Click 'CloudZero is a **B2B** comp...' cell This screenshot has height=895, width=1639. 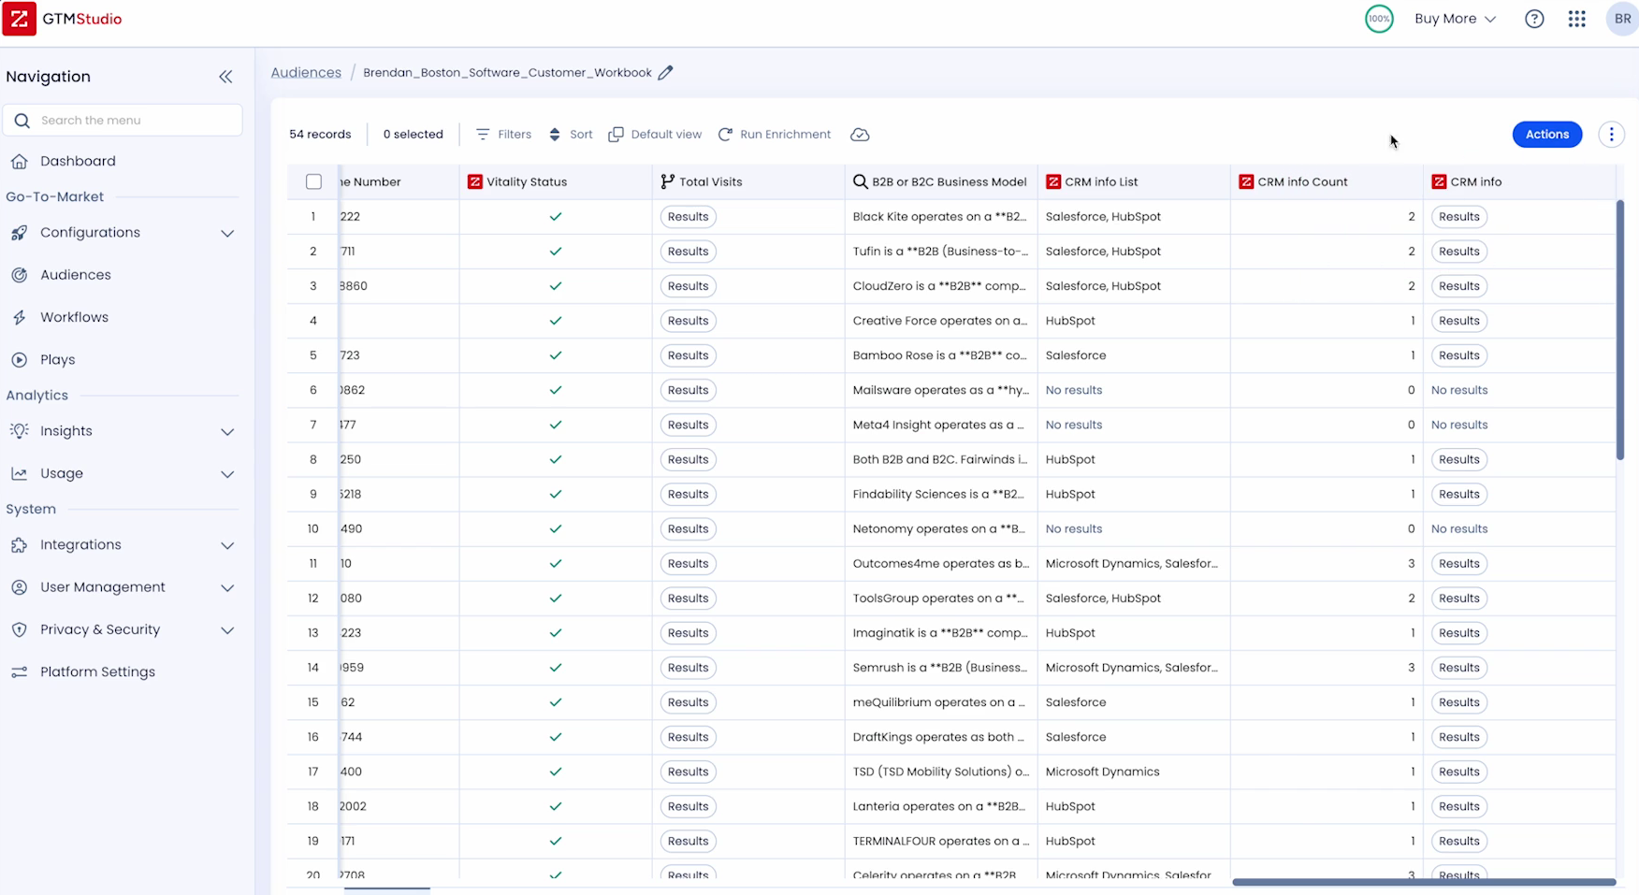[x=939, y=286]
